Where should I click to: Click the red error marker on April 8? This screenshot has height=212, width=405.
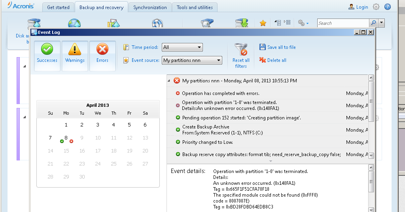[72, 141]
